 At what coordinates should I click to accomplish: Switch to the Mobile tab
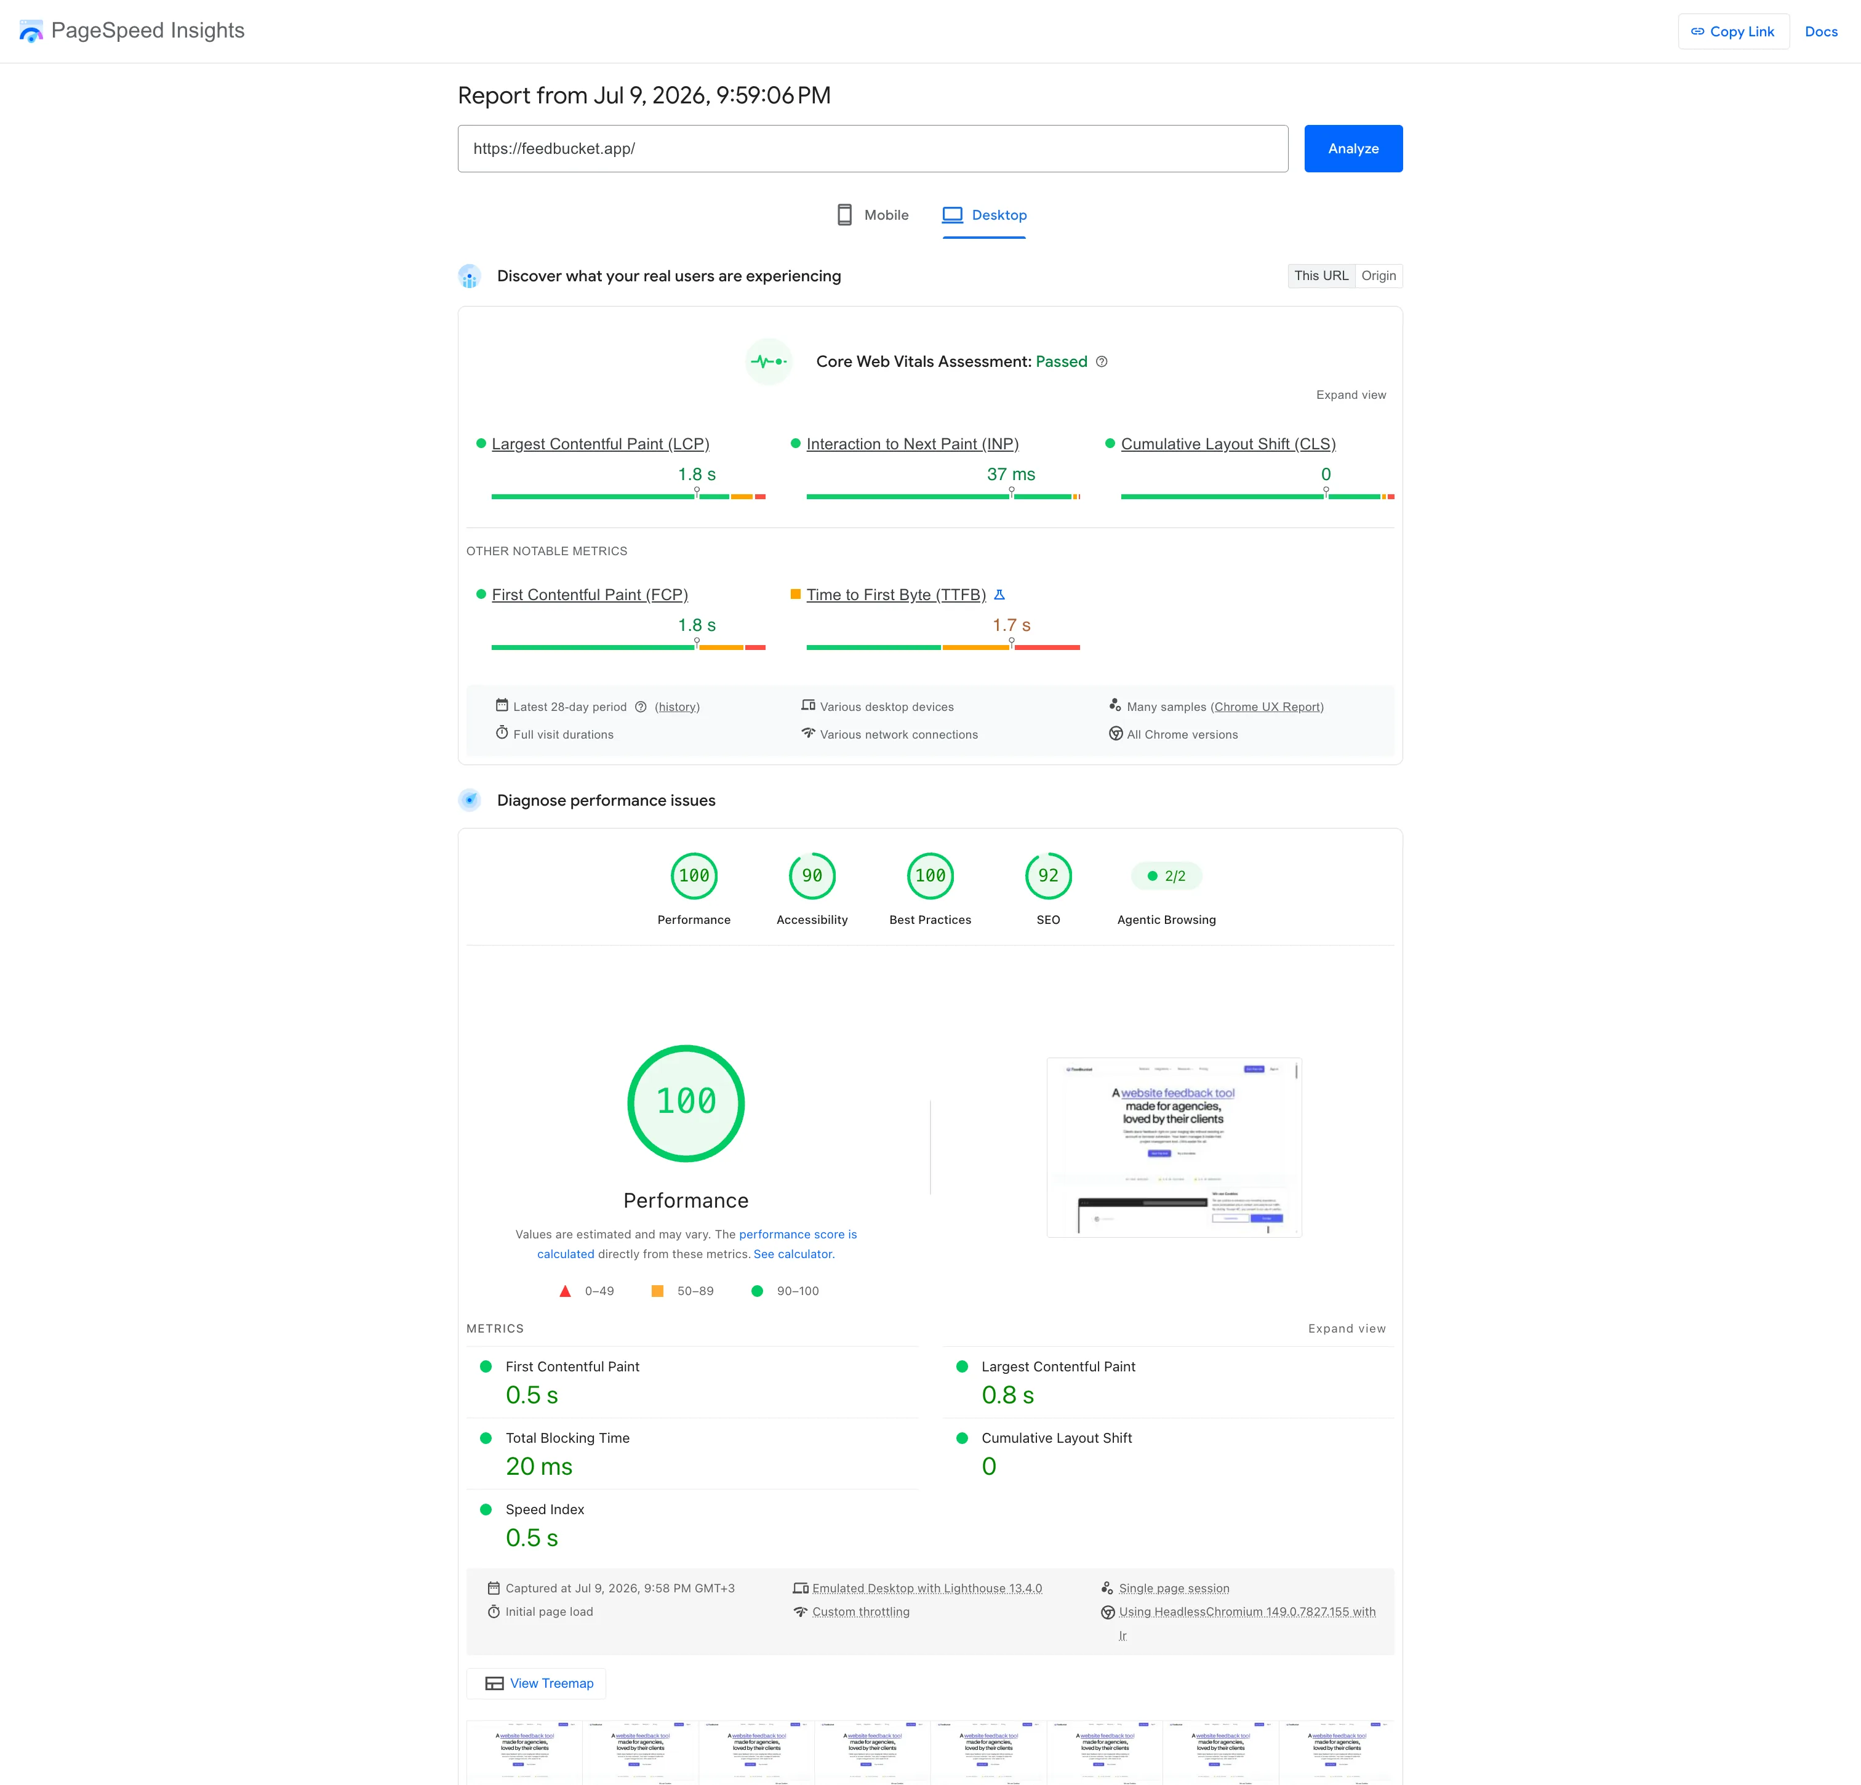click(x=873, y=215)
